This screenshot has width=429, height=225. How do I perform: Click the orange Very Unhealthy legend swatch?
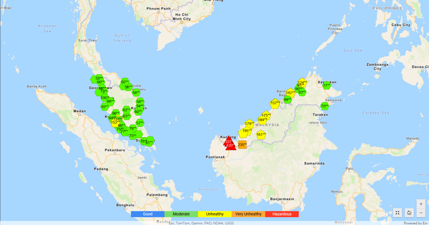coord(248,214)
